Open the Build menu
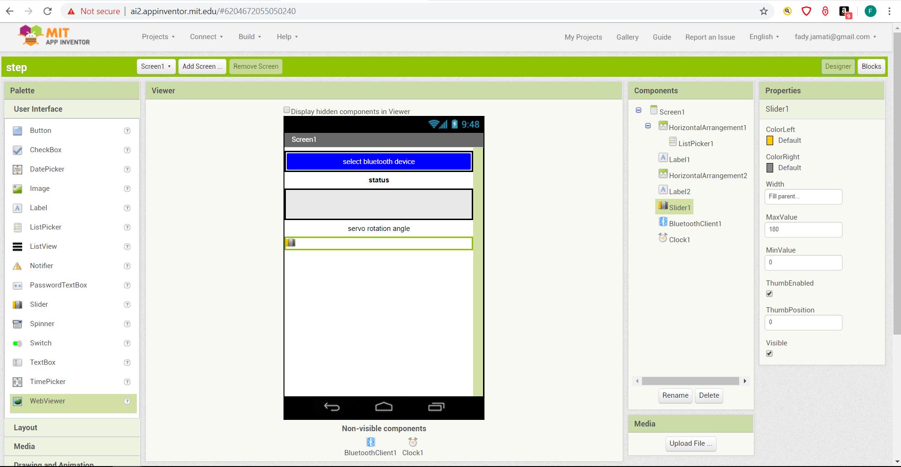This screenshot has height=467, width=901. 250,37
